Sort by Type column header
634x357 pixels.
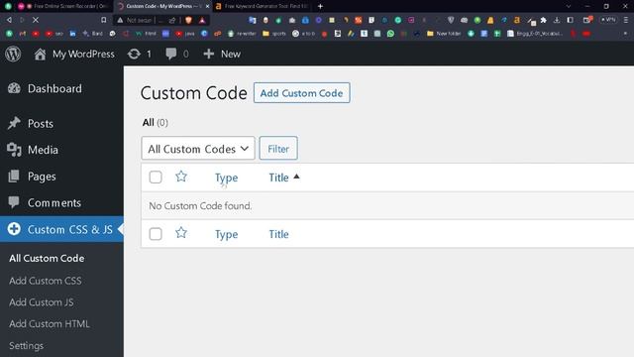coord(227,178)
